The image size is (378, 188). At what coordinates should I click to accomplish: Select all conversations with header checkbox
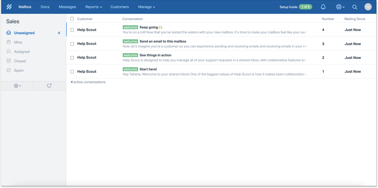tap(72, 19)
